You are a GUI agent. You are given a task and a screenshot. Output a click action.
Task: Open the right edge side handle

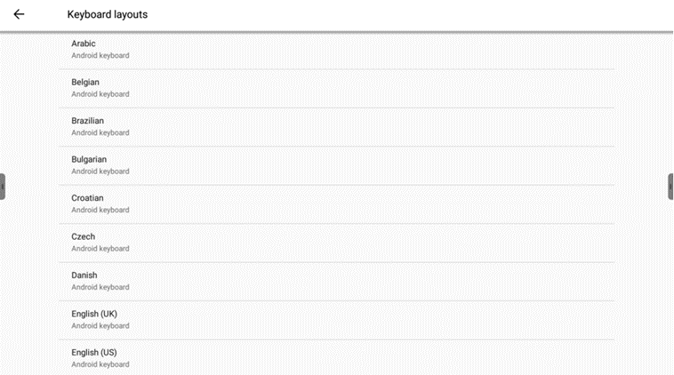670,187
